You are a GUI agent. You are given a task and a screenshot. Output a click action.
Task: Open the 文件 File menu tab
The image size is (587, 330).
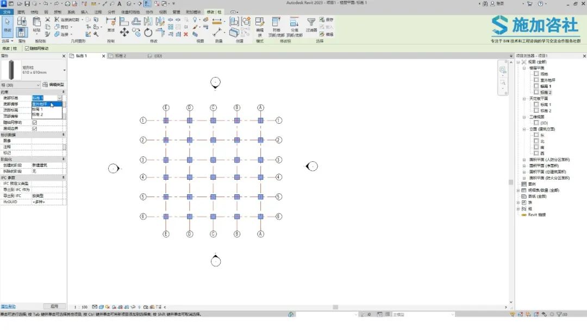(x=7, y=12)
